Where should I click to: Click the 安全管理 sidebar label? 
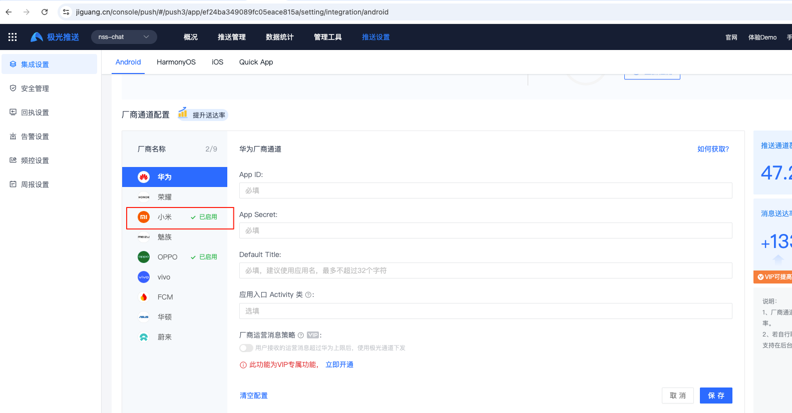coord(35,88)
